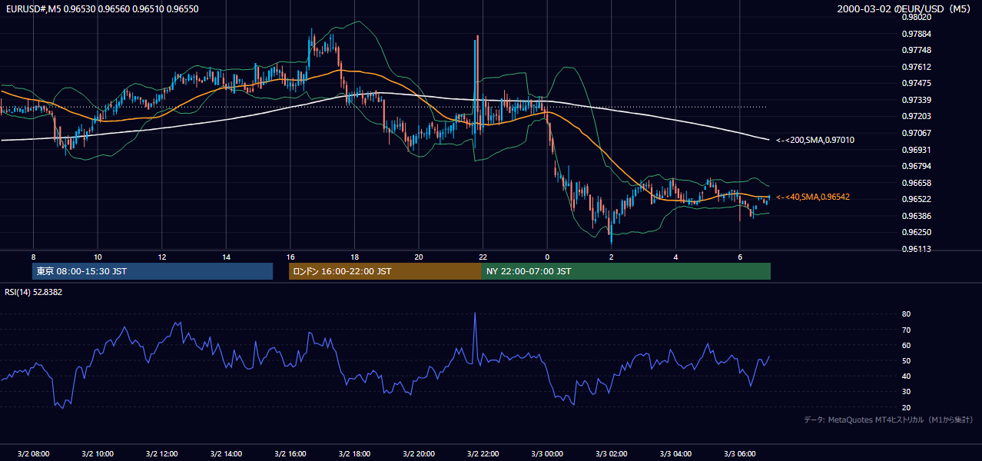Viewport: 982px width, 461px height.
Task: Click the 0.97203 price axis label
Action: coord(917,116)
